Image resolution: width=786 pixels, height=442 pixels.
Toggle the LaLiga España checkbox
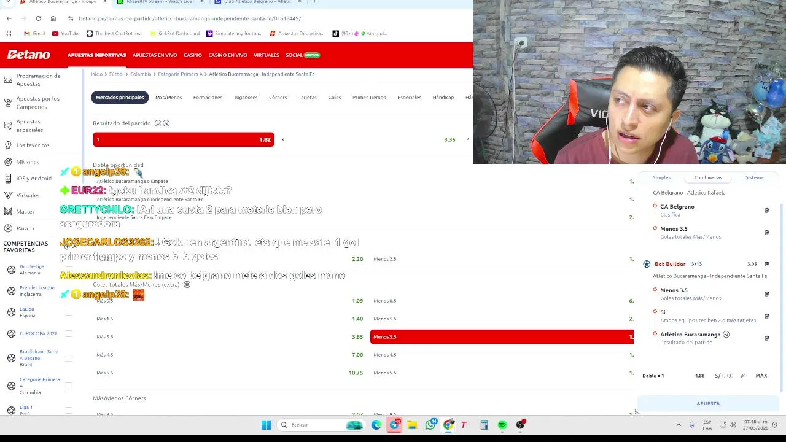pyautogui.click(x=69, y=312)
